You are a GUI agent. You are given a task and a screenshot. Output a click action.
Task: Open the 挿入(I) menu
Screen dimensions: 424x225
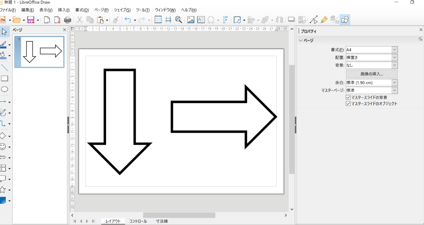tap(64, 10)
